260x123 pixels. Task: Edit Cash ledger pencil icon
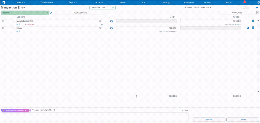[19, 31]
